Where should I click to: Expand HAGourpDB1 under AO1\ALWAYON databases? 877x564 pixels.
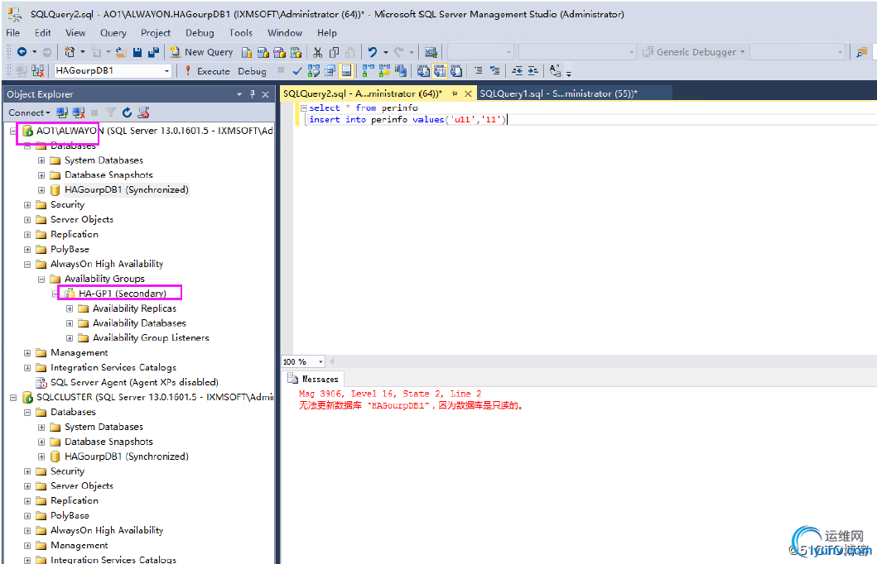(x=41, y=190)
